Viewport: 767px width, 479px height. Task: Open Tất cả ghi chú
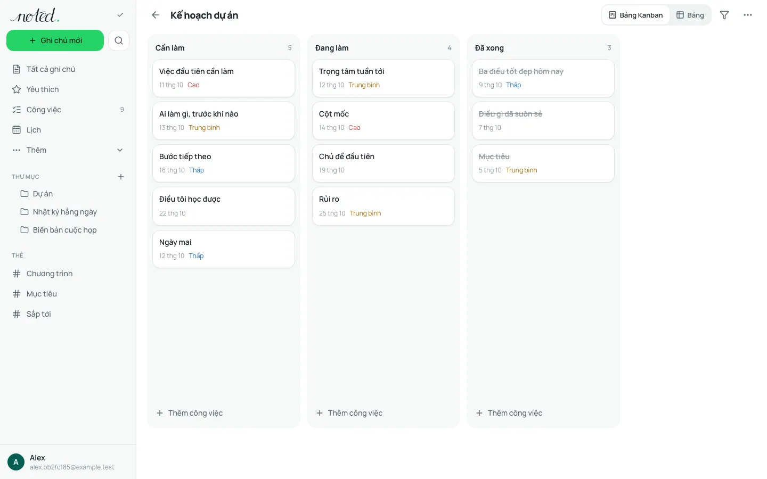(x=68, y=69)
